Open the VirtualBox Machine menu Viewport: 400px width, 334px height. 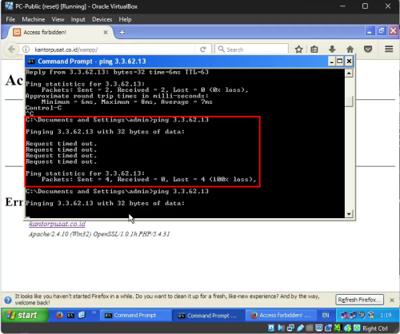coord(34,19)
